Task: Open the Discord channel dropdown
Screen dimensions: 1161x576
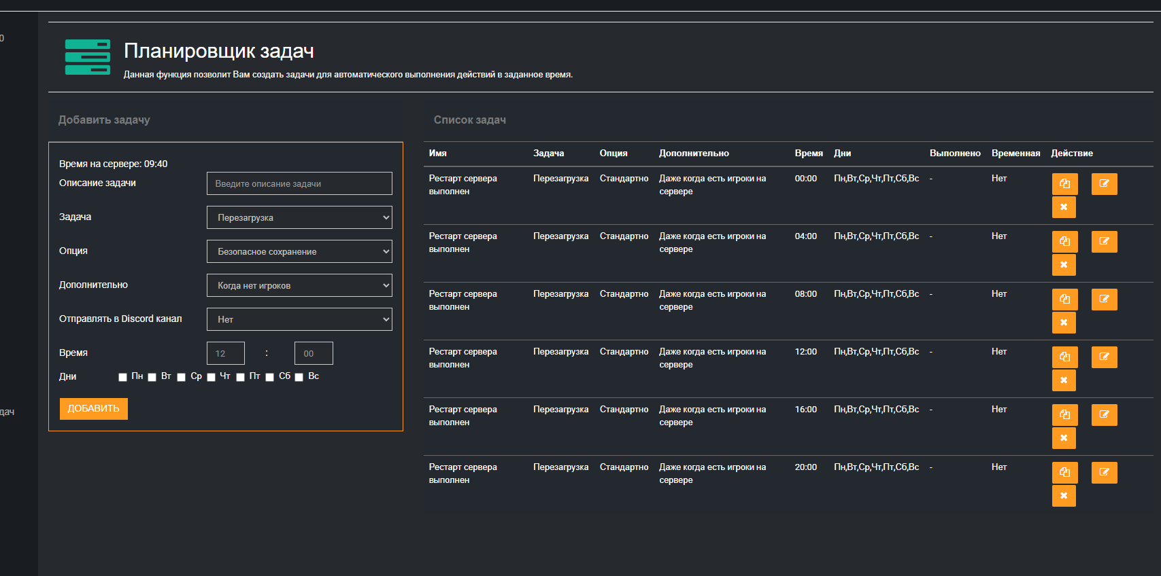Action: coord(299,319)
